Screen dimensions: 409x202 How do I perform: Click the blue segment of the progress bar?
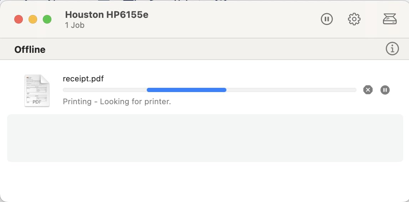[x=186, y=90]
